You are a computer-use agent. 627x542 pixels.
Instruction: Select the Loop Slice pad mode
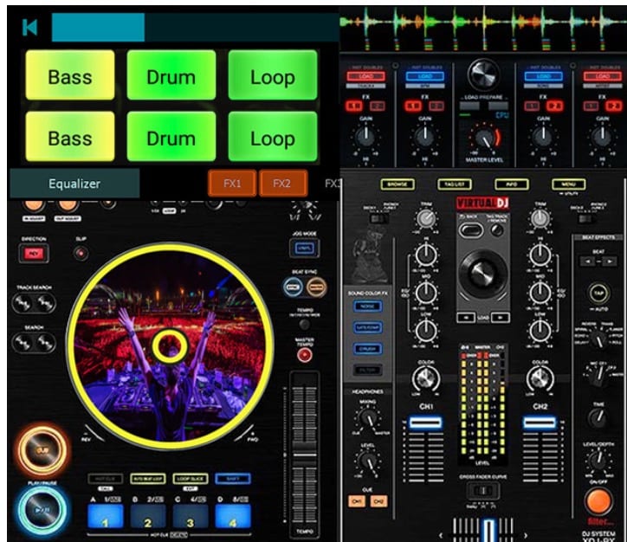pyautogui.click(x=191, y=479)
